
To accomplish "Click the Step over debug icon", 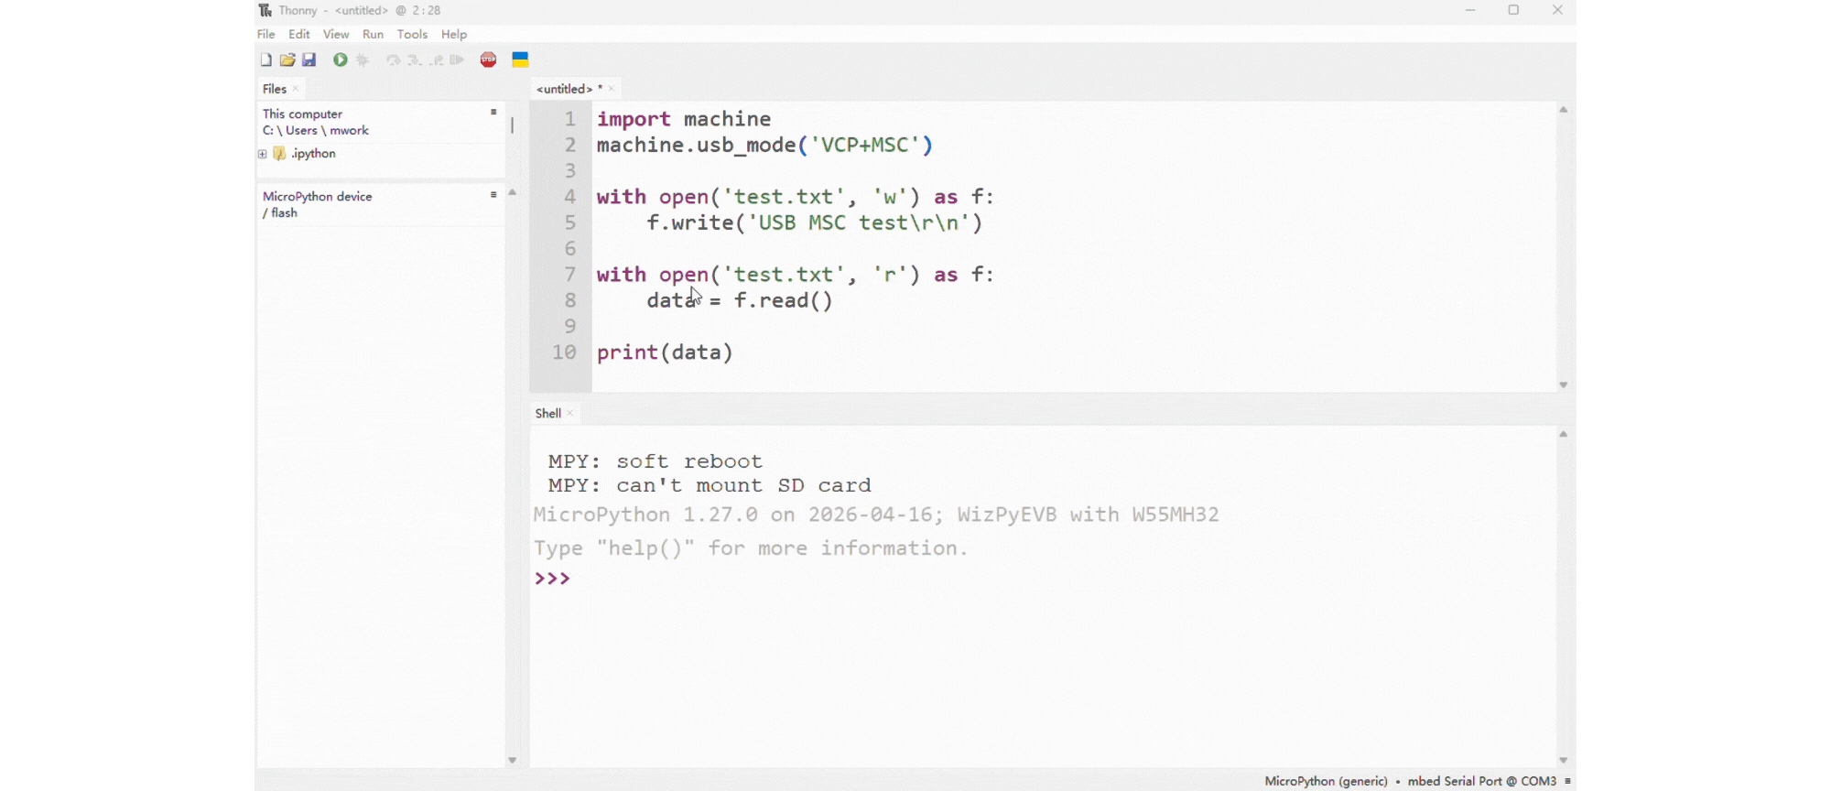I will [393, 60].
